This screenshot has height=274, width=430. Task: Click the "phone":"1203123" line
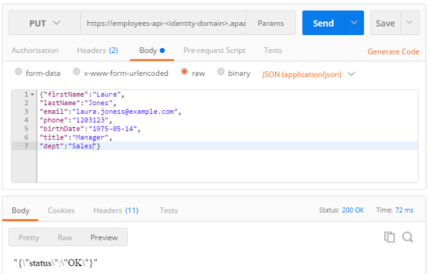point(76,120)
